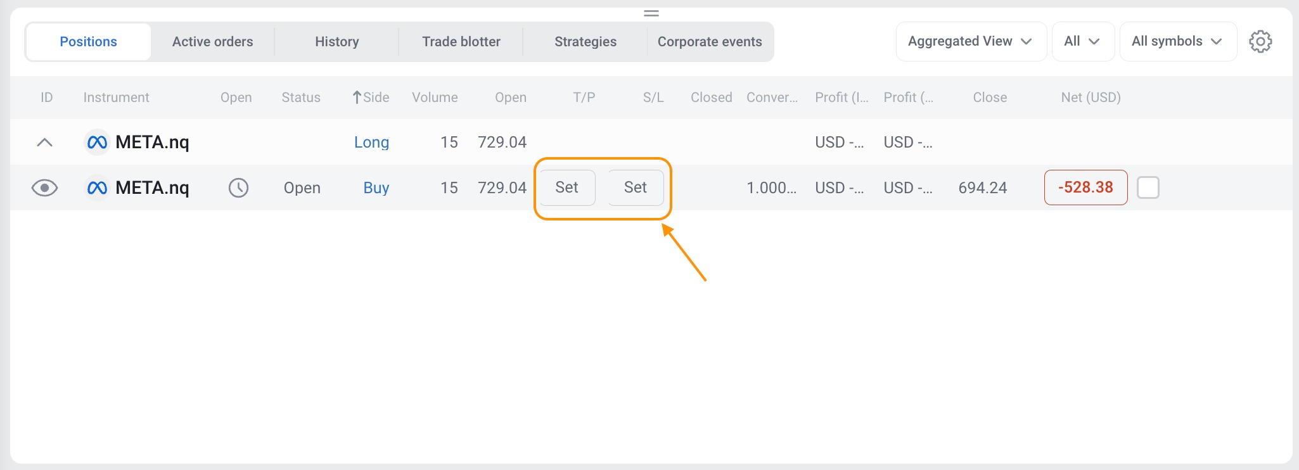
Task: Tick the checkbox beside the -528.38 value
Action: point(1148,187)
